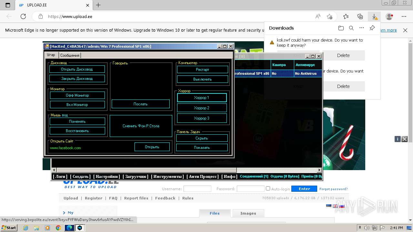Image resolution: width=413 pixels, height=232 pixels.
Task: Click Вкл Монитор button
Action: click(77, 105)
